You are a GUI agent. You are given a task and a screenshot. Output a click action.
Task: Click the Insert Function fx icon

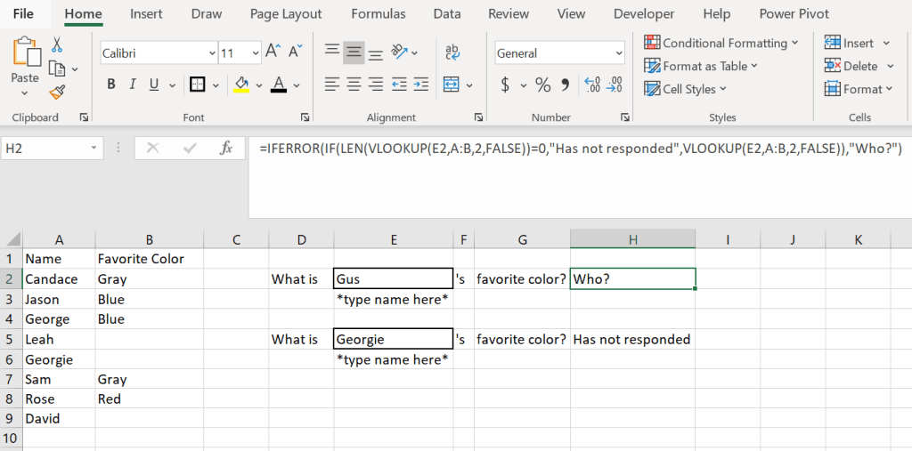click(226, 149)
